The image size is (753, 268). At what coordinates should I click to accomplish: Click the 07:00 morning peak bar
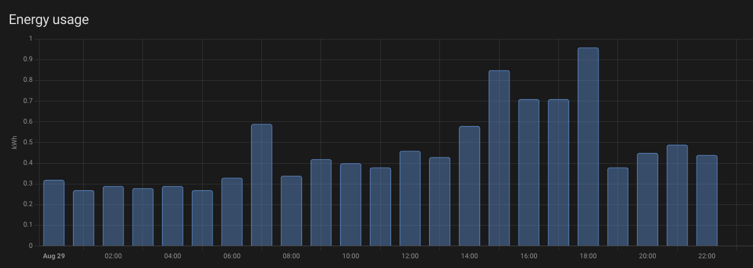point(261,185)
